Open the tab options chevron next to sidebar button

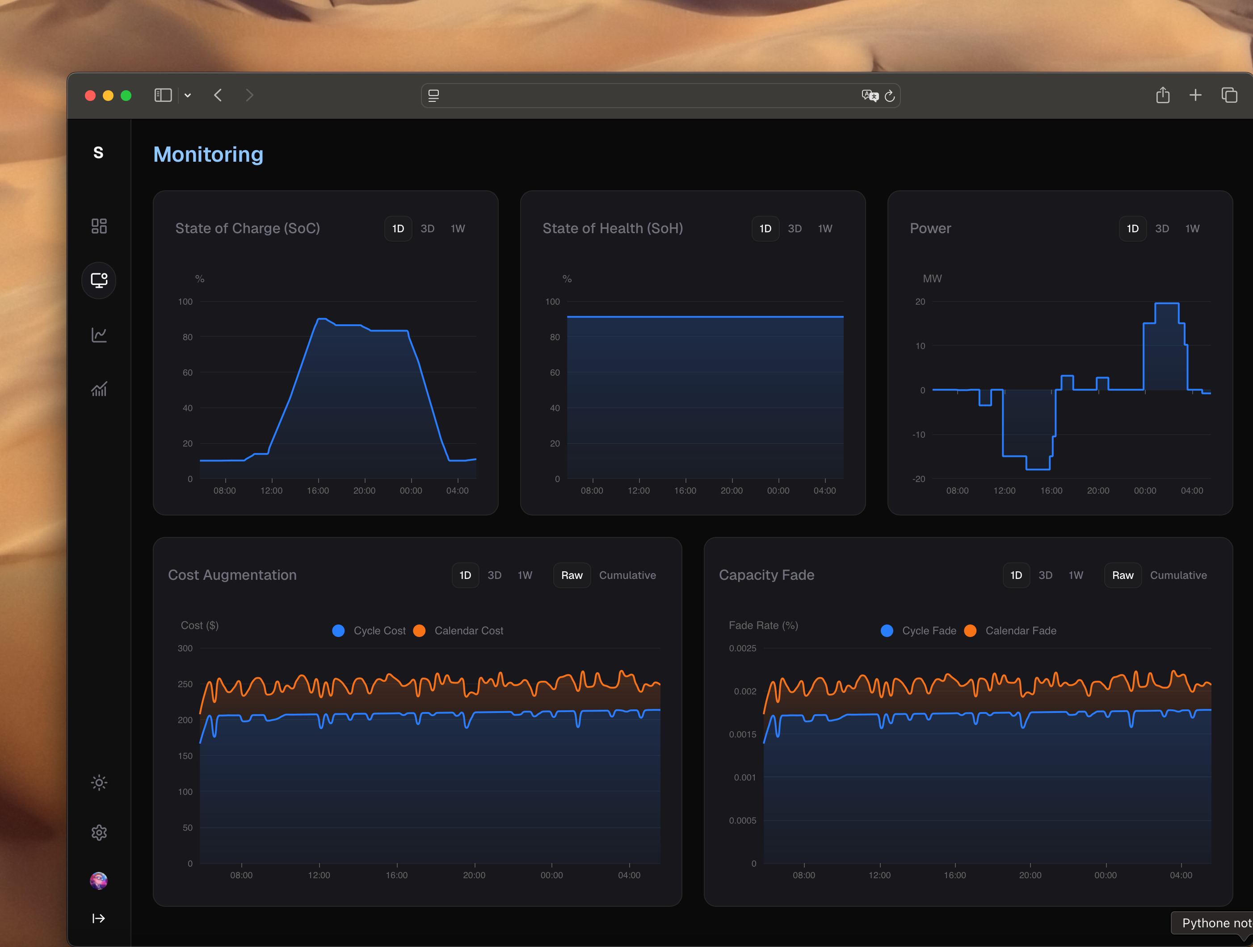[x=188, y=95]
